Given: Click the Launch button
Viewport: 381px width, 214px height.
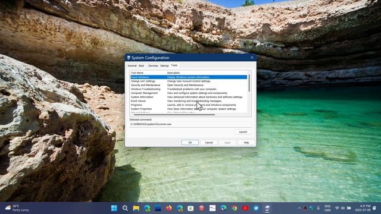Looking at the screenshot, I should coord(243,132).
